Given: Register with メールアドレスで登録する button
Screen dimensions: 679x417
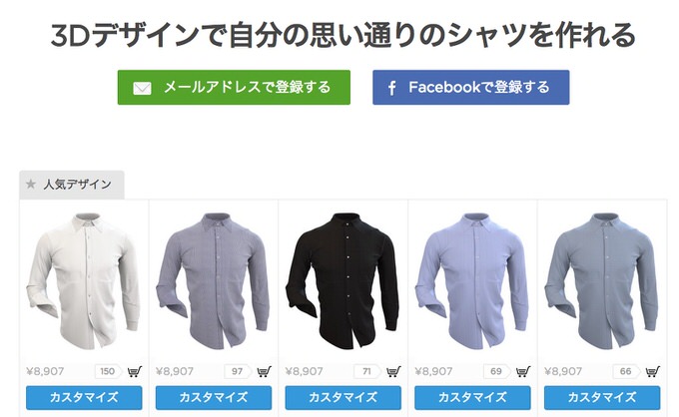Looking at the screenshot, I should pos(234,88).
